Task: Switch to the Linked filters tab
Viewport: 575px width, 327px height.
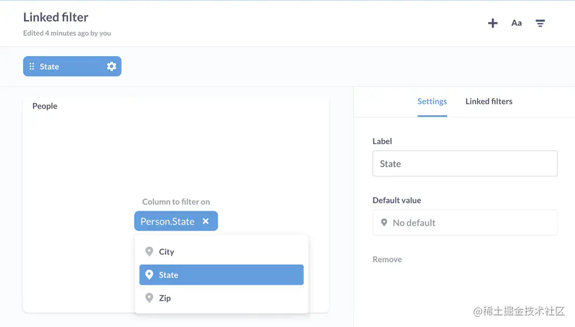Action: (x=489, y=101)
